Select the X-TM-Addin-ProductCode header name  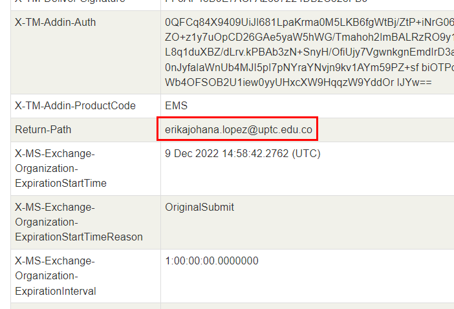coord(75,105)
